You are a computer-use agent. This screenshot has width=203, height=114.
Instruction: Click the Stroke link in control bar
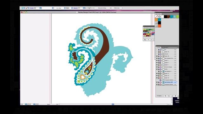32,8
